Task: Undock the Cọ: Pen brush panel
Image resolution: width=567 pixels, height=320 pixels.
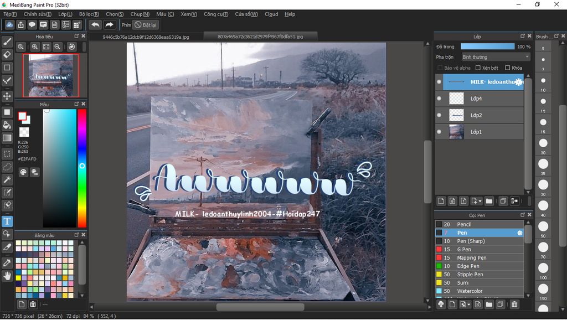Action: 523,215
